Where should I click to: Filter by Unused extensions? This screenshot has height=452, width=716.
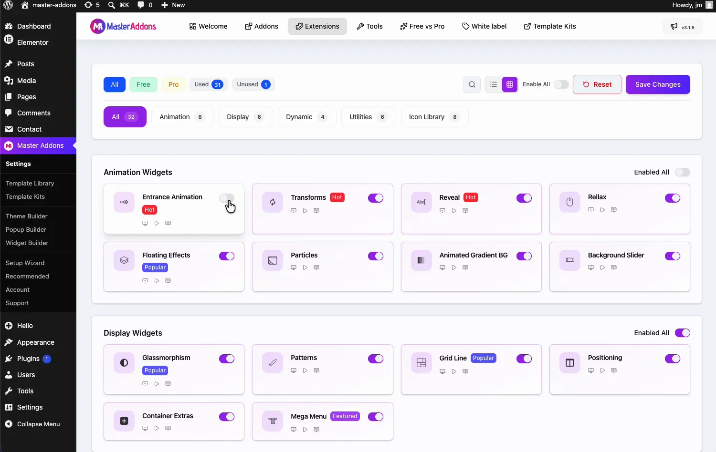click(253, 84)
